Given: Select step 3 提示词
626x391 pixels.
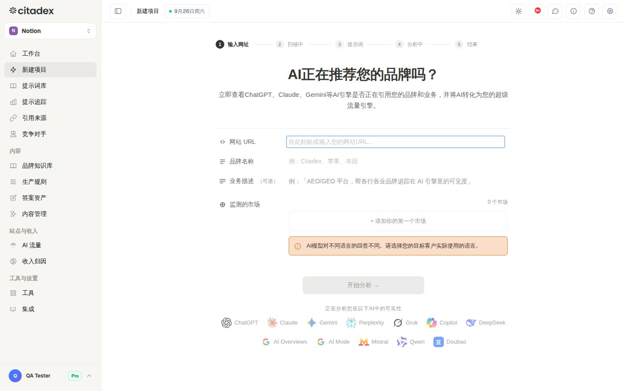Looking at the screenshot, I should coord(349,44).
